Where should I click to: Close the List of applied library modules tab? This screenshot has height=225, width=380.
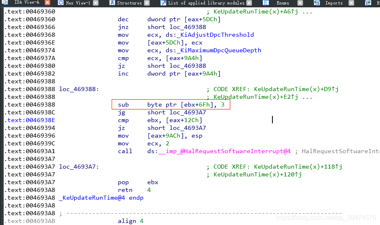click(x=249, y=3)
